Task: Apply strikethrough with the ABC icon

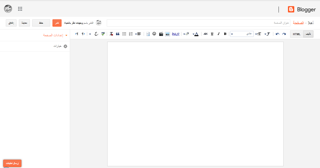Action: [x=205, y=34]
